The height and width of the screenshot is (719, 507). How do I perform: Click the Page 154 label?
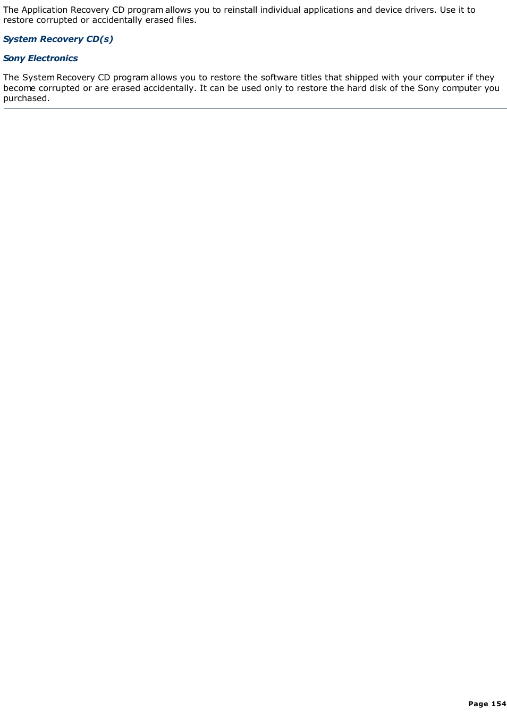point(487,704)
